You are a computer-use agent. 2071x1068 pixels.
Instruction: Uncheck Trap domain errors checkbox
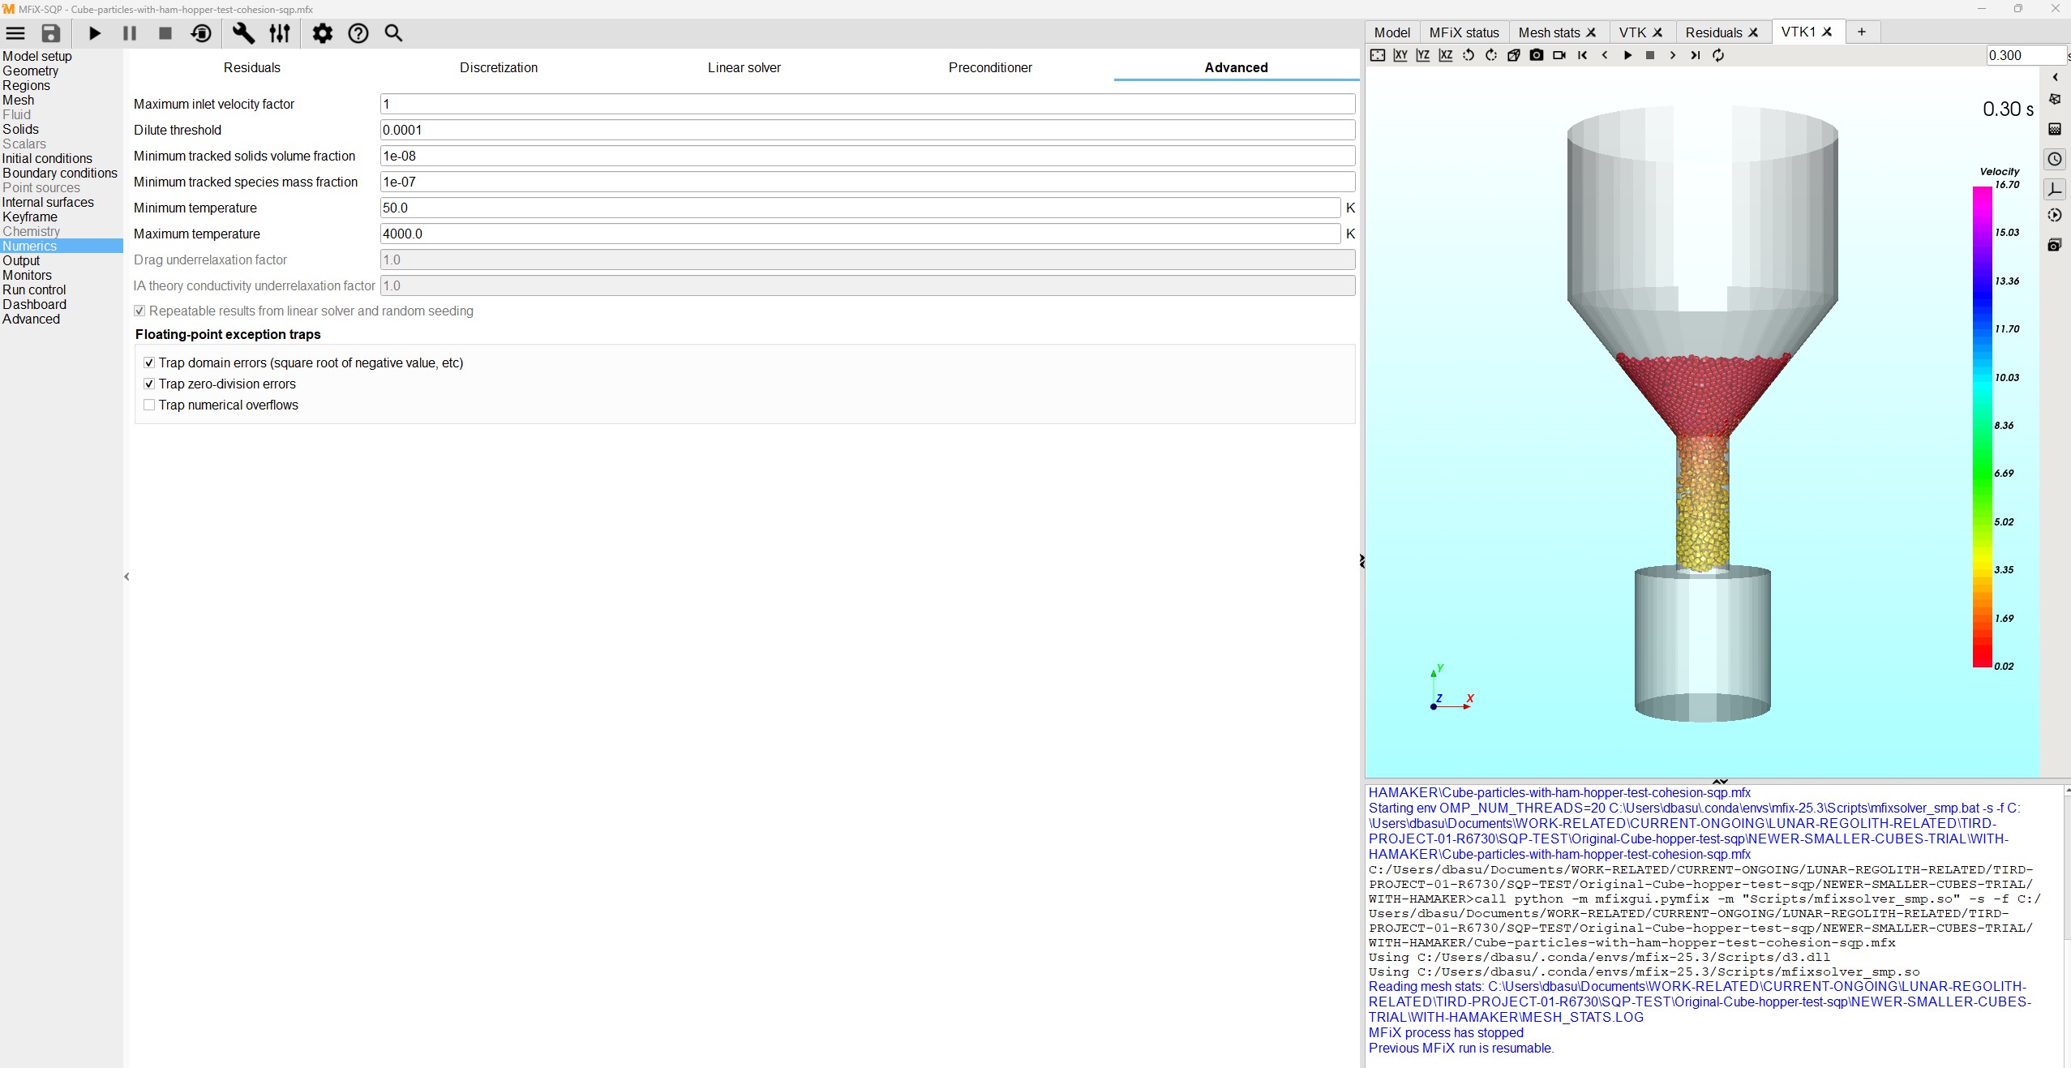(149, 362)
